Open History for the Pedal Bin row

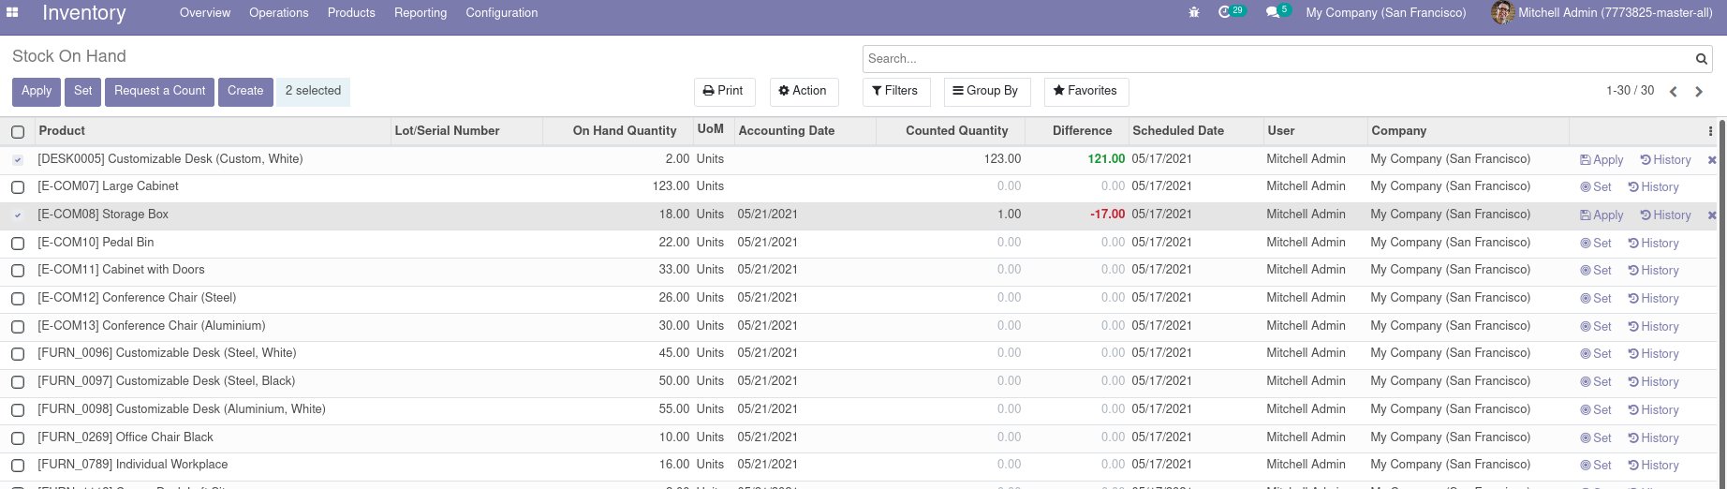(x=1653, y=244)
